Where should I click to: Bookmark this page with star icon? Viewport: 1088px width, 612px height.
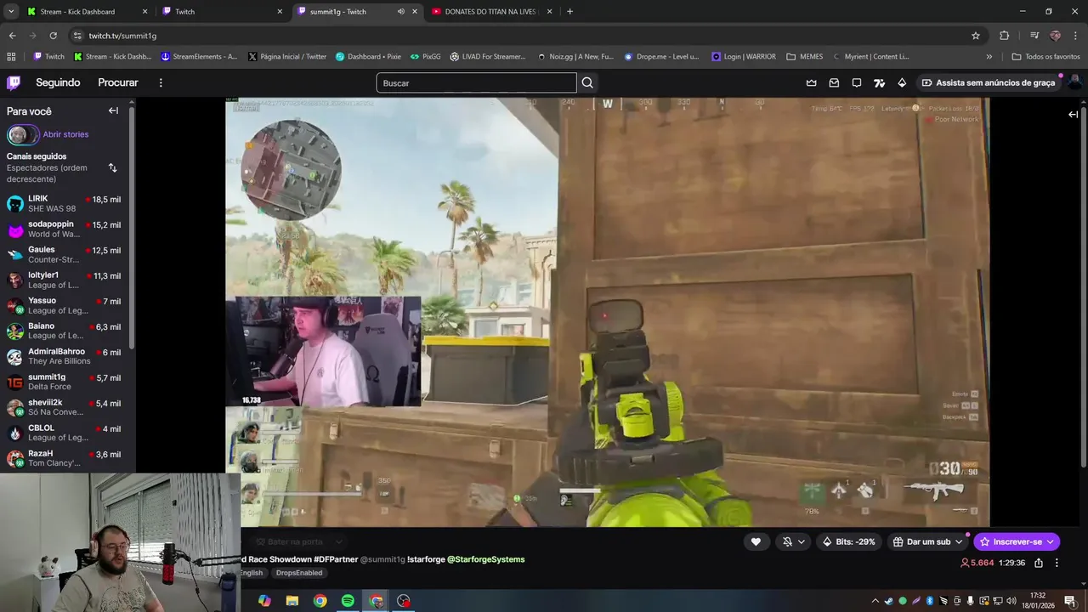976,36
